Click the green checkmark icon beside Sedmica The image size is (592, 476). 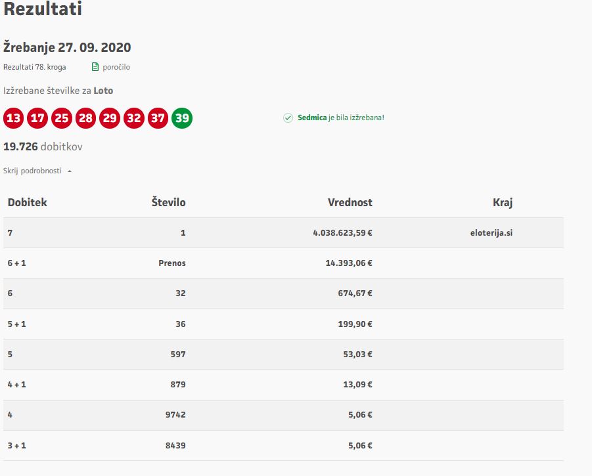point(288,118)
